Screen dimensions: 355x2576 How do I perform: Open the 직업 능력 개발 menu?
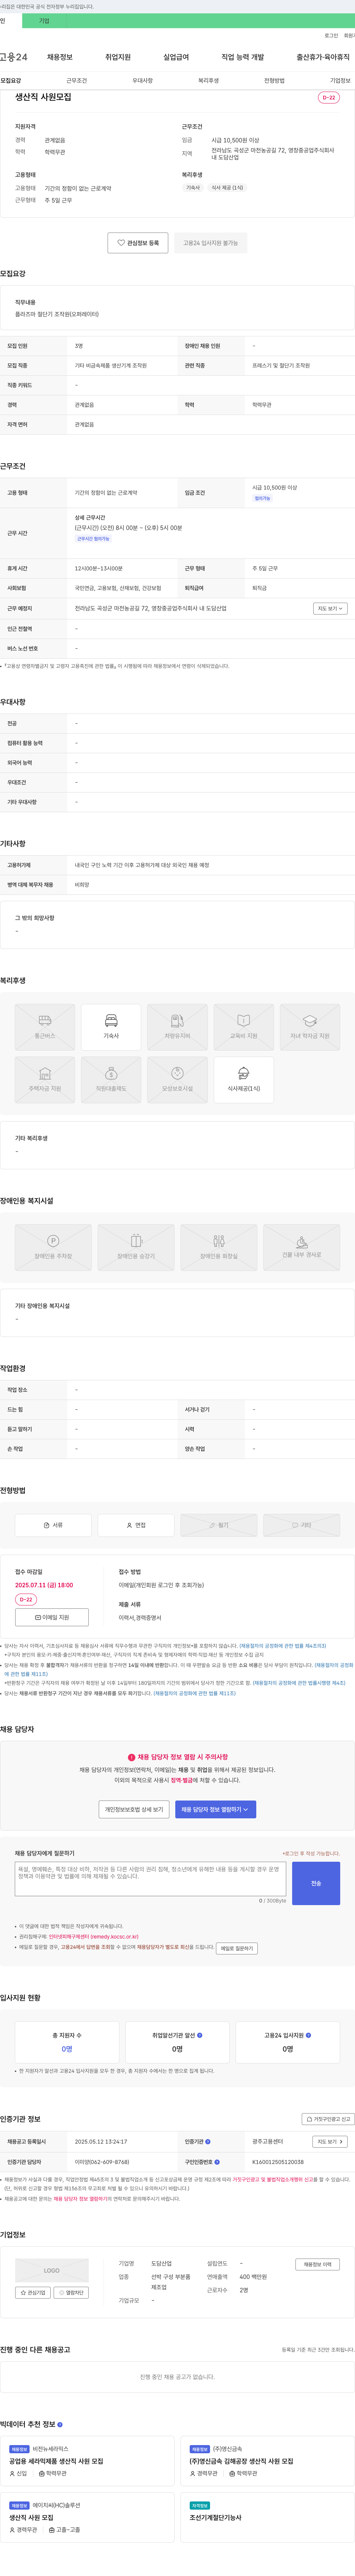tap(242, 57)
